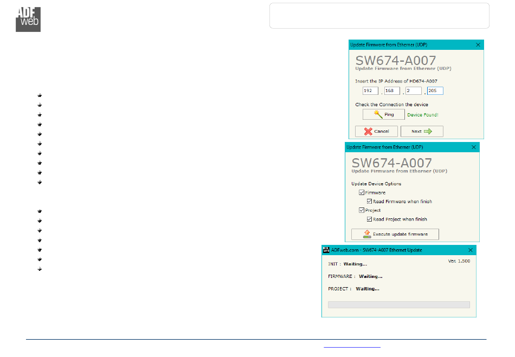The width and height of the screenshot is (515, 357).
Task: Click the Ethernet Update window title icon
Action: tap(326, 250)
